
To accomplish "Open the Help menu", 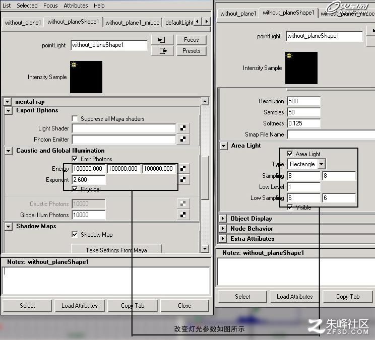I will [99, 6].
